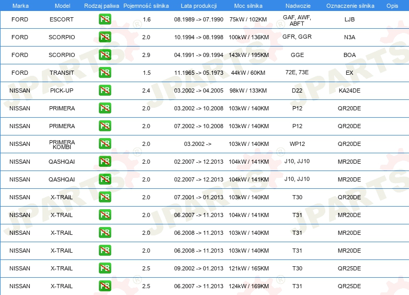Click body code GGE
Image resolution: width=409 pixels, height=295 pixels.
pos(298,55)
